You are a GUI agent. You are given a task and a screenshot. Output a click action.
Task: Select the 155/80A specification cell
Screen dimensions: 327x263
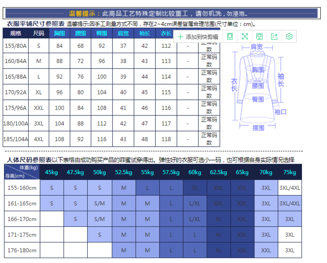tap(16, 46)
